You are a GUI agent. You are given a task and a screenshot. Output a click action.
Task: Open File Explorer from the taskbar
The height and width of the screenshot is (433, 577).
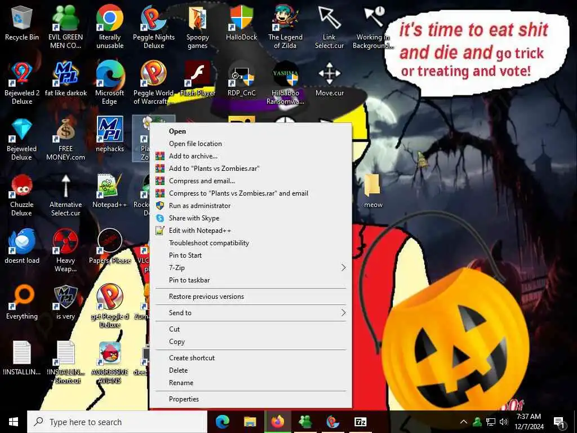coord(250,422)
